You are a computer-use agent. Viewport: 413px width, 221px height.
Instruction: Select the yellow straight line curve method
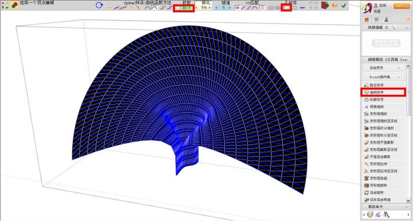(110, 8)
